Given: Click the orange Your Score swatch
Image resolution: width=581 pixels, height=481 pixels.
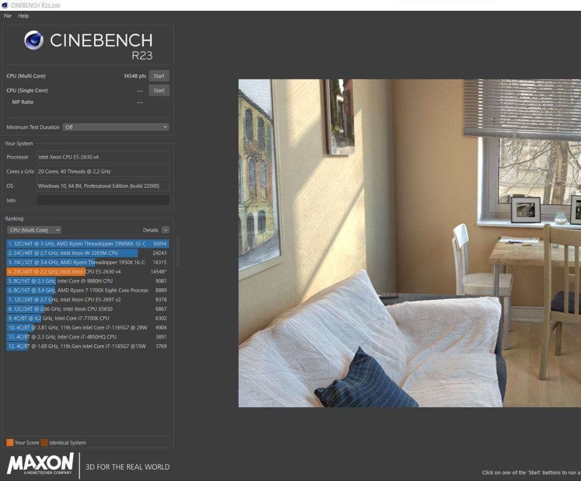Looking at the screenshot, I should tap(10, 442).
